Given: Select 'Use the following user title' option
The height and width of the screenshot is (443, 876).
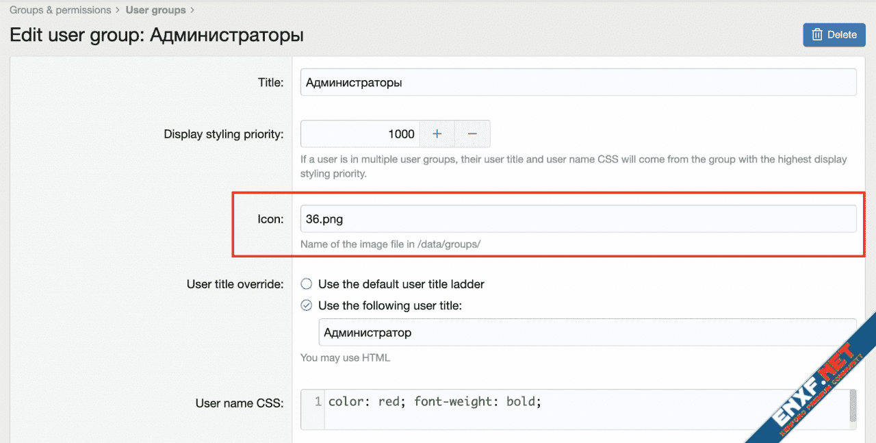Looking at the screenshot, I should [x=307, y=305].
